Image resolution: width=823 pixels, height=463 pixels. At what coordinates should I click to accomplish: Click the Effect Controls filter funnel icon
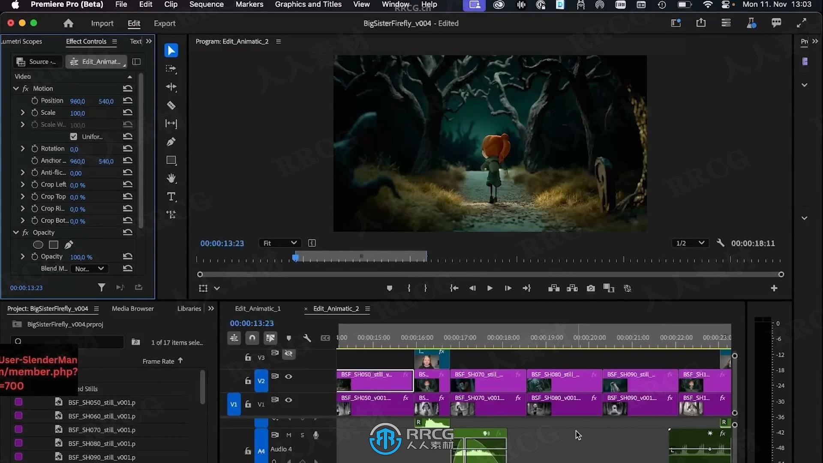point(101,287)
